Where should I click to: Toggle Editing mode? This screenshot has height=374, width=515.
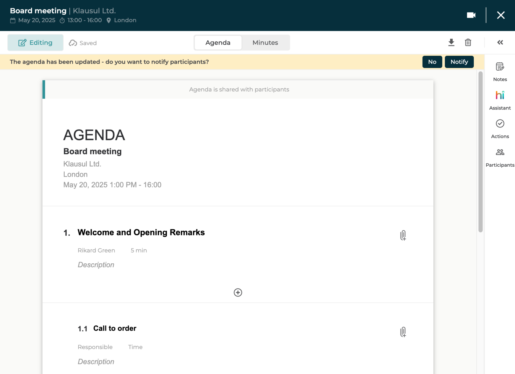(35, 43)
